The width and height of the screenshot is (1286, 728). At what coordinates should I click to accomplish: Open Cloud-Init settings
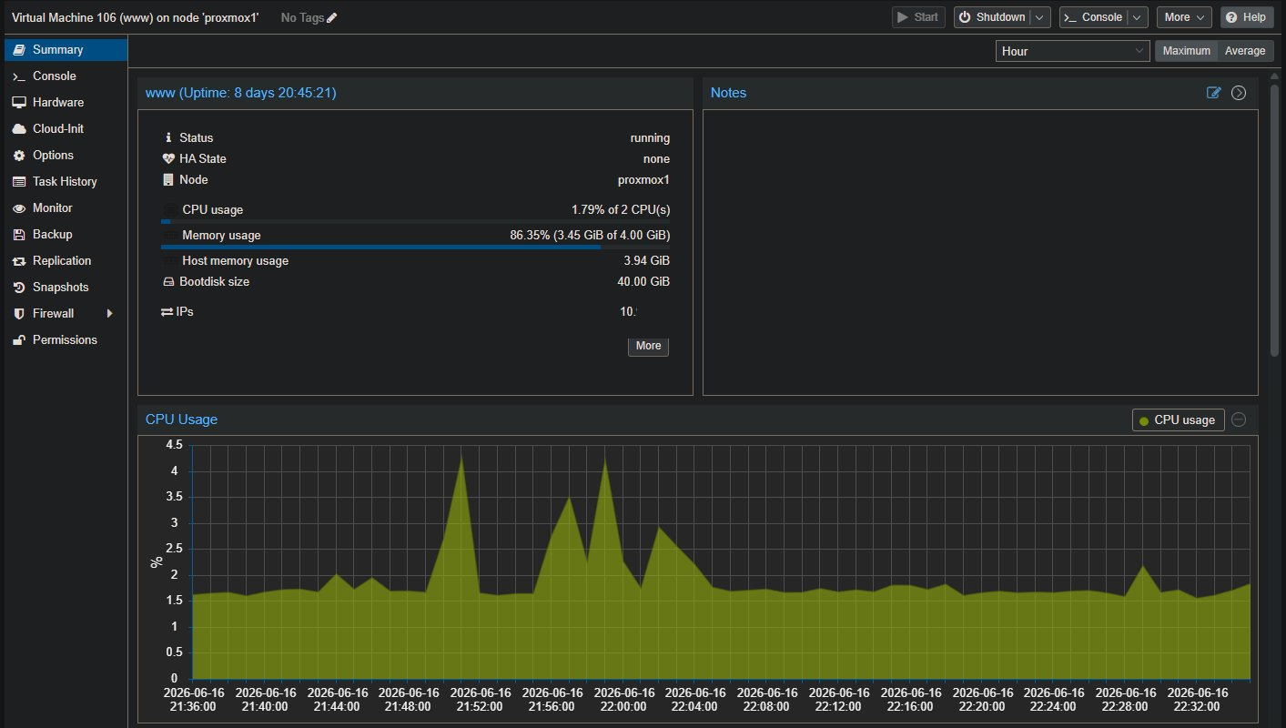(x=66, y=129)
